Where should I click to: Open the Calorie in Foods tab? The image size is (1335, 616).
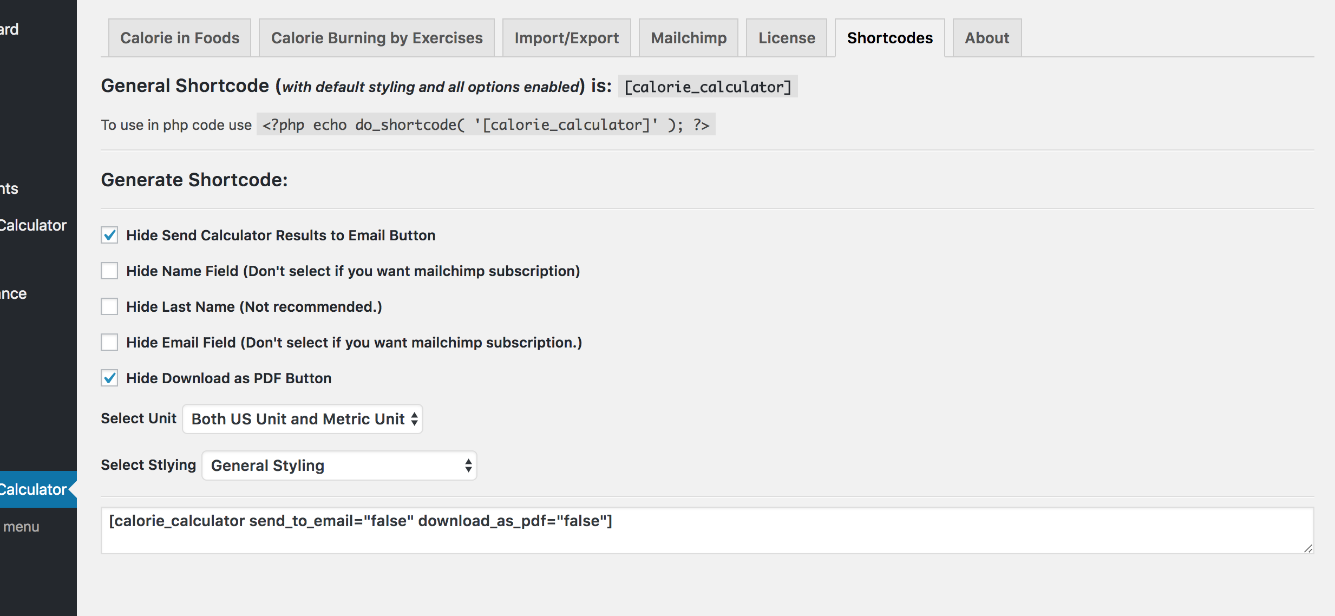coord(180,38)
